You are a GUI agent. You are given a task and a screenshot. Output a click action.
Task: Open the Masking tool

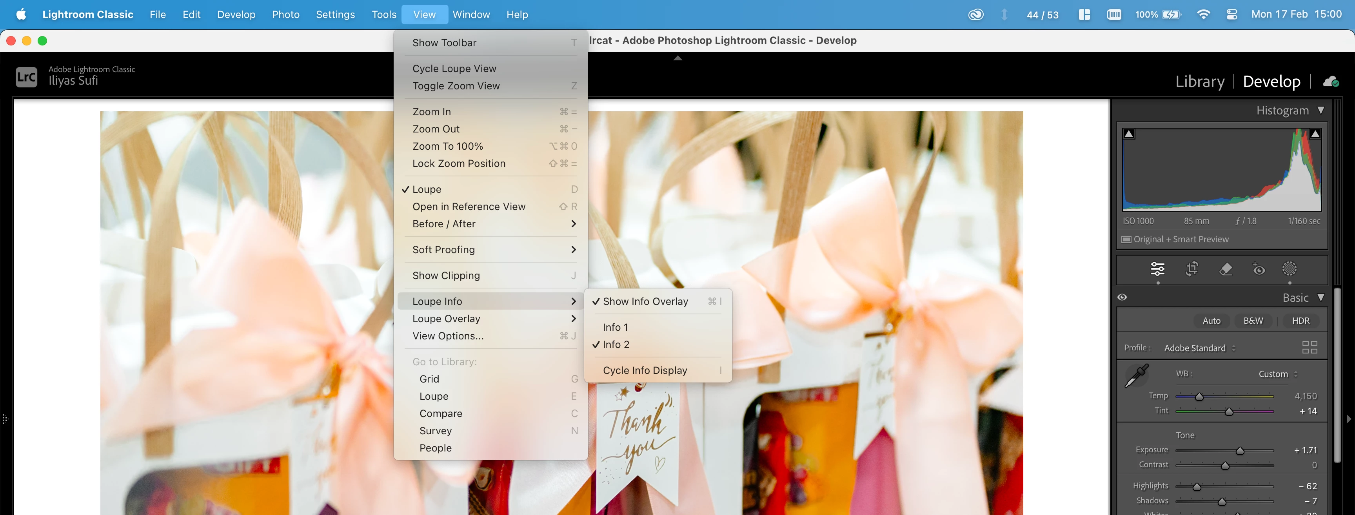(1289, 269)
